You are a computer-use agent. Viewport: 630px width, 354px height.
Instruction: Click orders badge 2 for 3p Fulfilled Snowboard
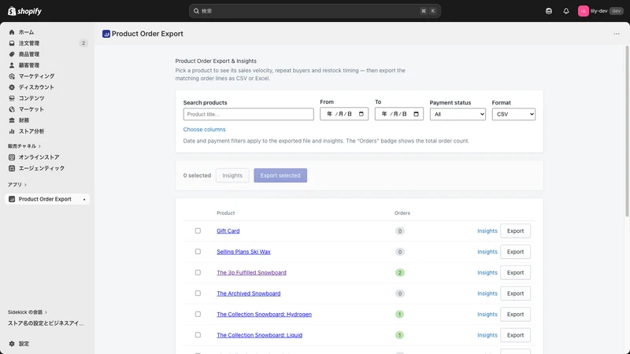[399, 272]
